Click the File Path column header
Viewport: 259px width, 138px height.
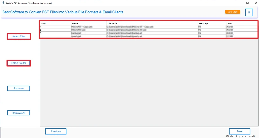point(152,23)
